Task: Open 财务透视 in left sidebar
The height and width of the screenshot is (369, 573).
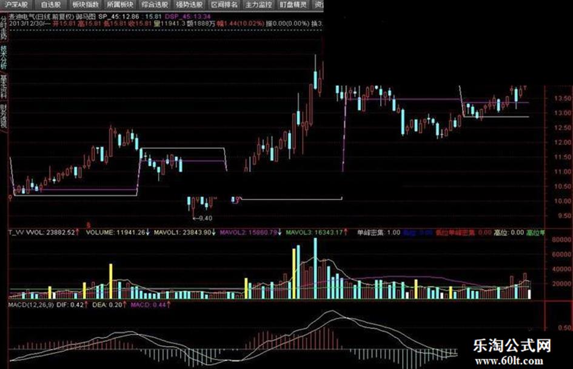Action: (x=4, y=117)
